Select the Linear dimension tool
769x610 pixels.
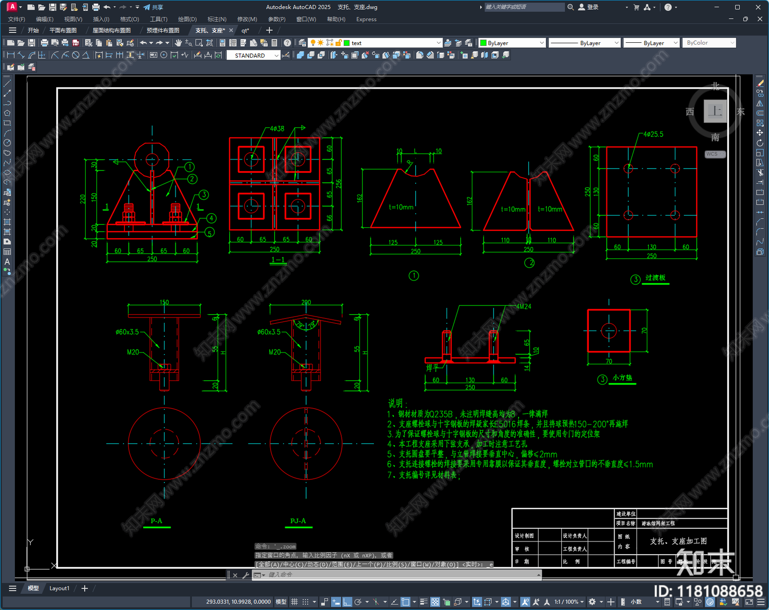click(11, 55)
